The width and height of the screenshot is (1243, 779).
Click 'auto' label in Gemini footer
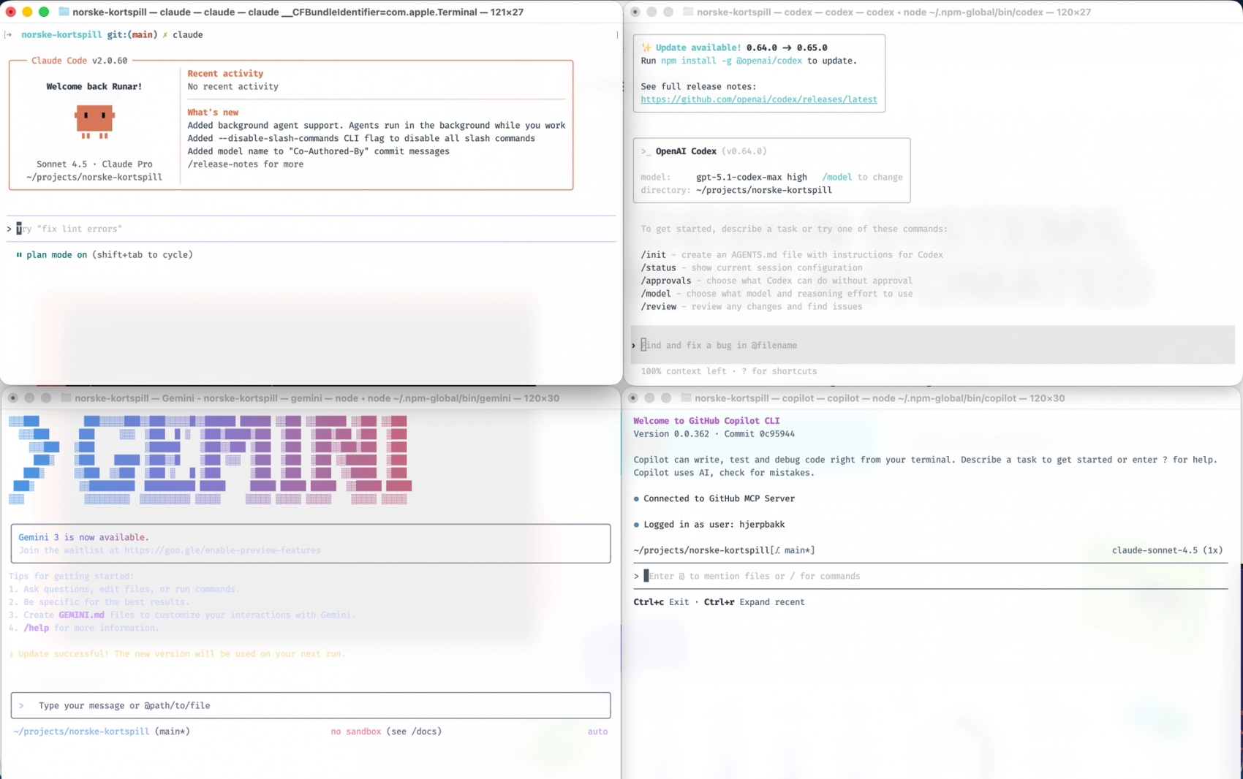click(x=597, y=731)
